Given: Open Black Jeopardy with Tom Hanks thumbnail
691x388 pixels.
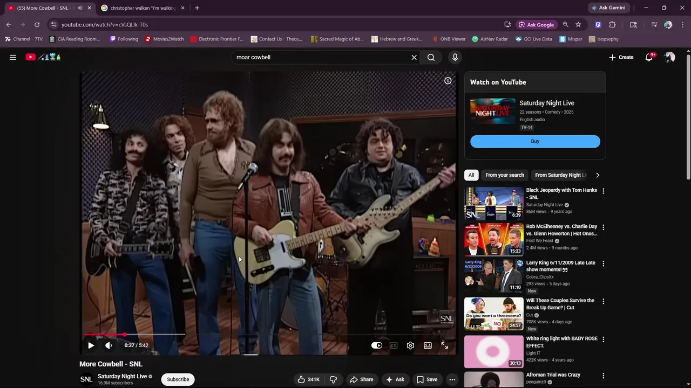Looking at the screenshot, I should 494,203.
